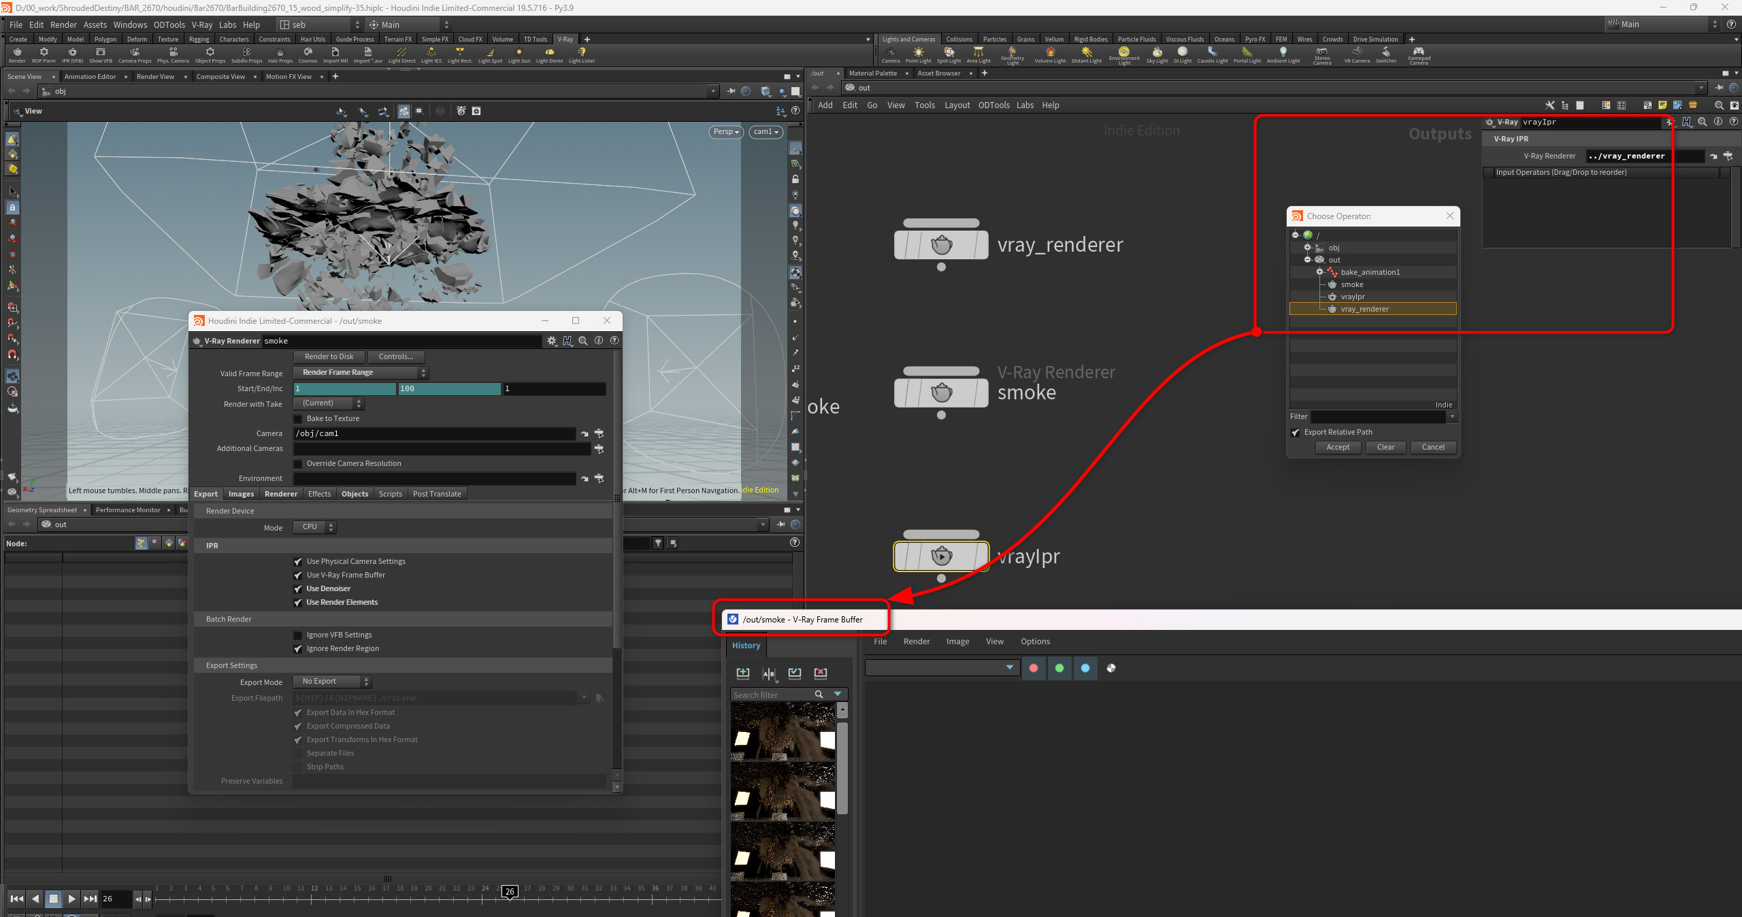Click Cancel in Choose Operator dialog

click(1433, 448)
